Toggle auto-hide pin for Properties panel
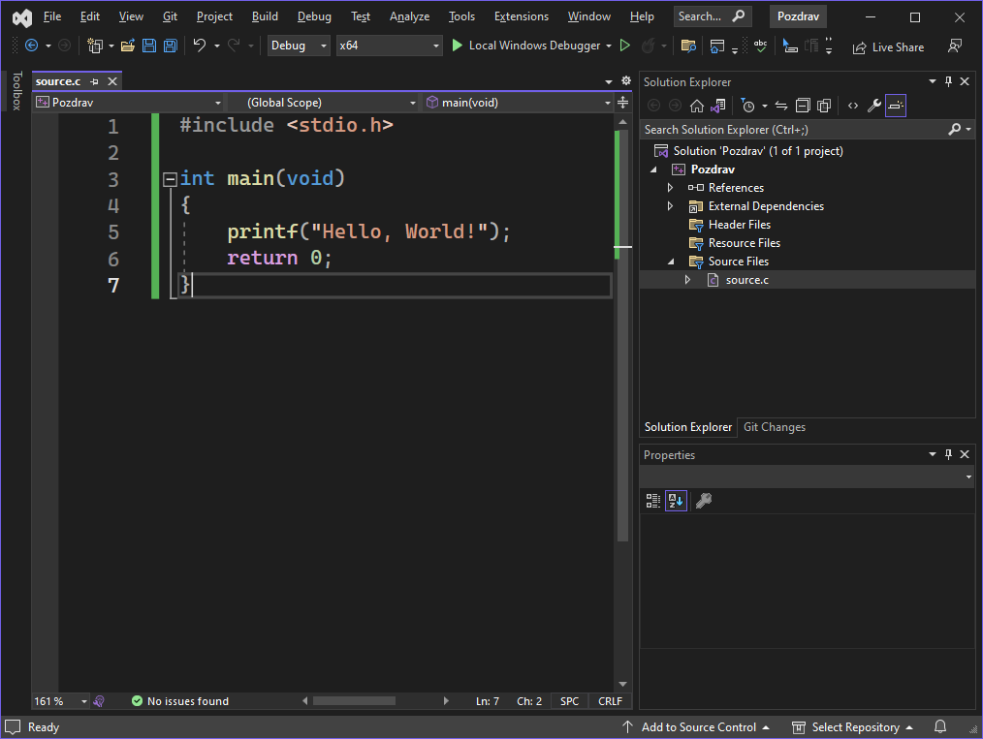The height and width of the screenshot is (739, 983). [948, 454]
